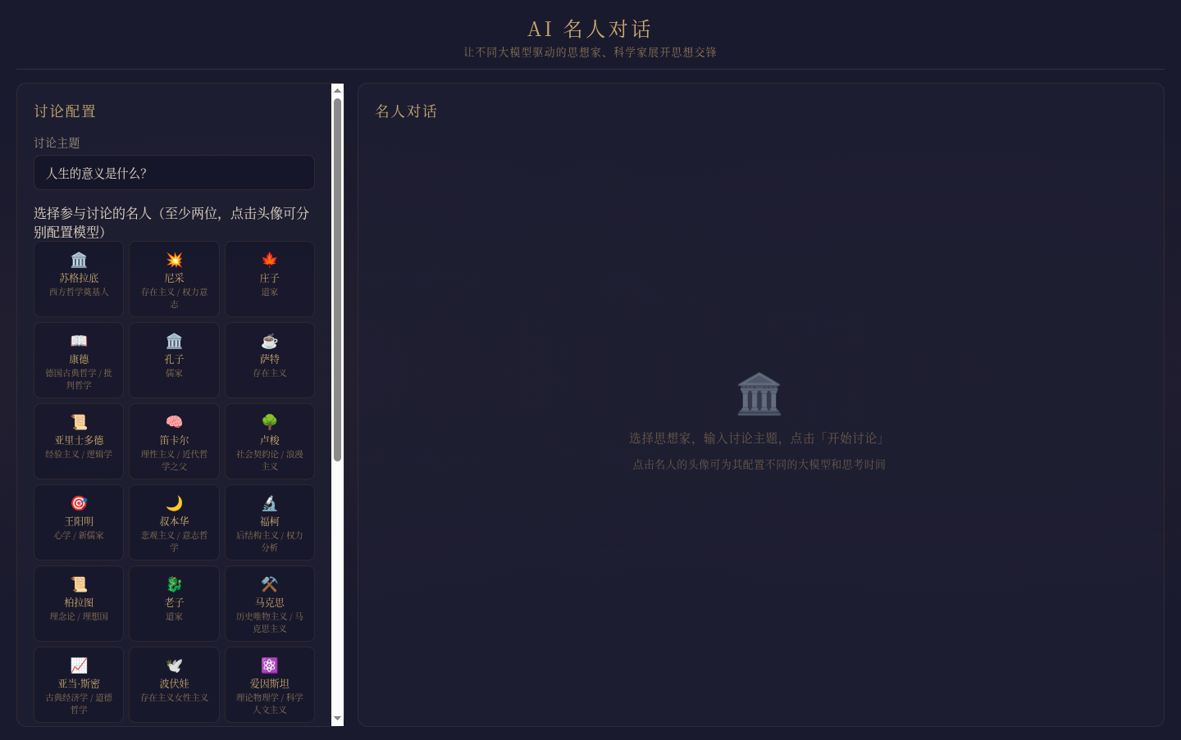Select 老子 dragon icon
Image resolution: width=1181 pixels, height=740 pixels.
[x=174, y=584]
